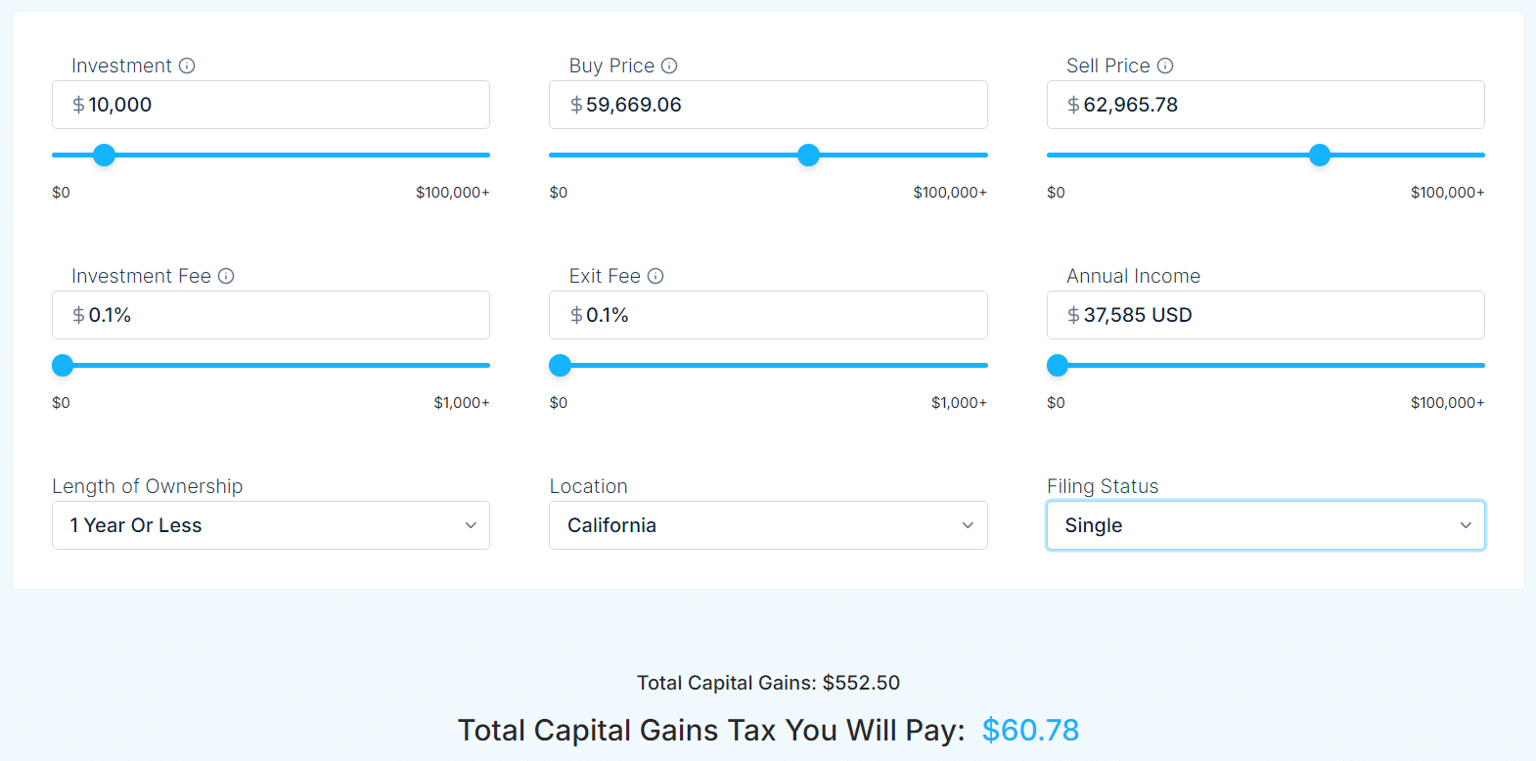Screen dimensions: 1536x761
Task: Open the Filing Status dropdown showing Single
Action: point(1265,525)
